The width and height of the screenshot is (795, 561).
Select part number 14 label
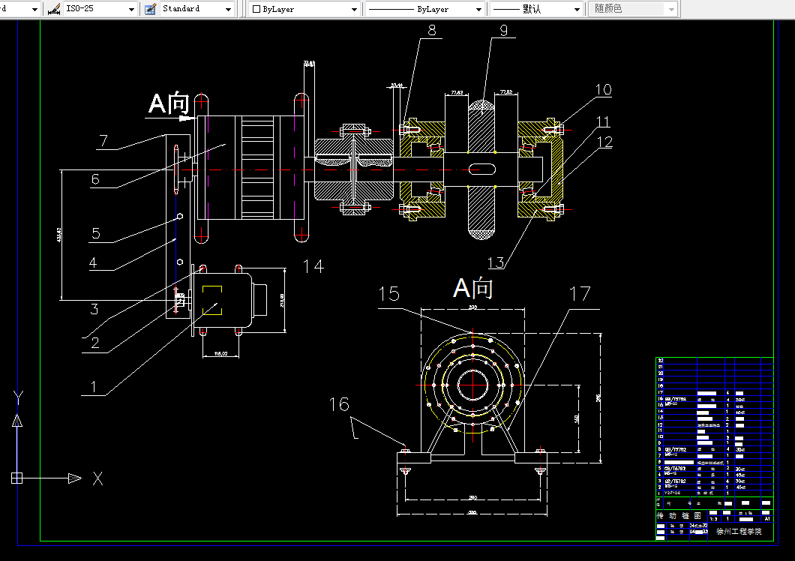313,266
